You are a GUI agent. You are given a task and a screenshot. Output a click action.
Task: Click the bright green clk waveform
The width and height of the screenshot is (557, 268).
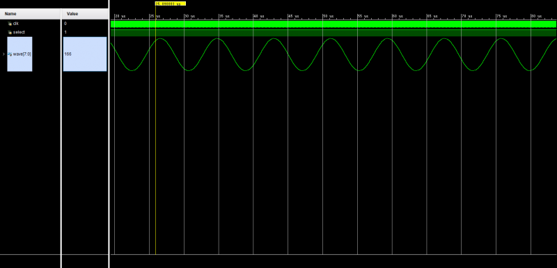tap(334, 24)
